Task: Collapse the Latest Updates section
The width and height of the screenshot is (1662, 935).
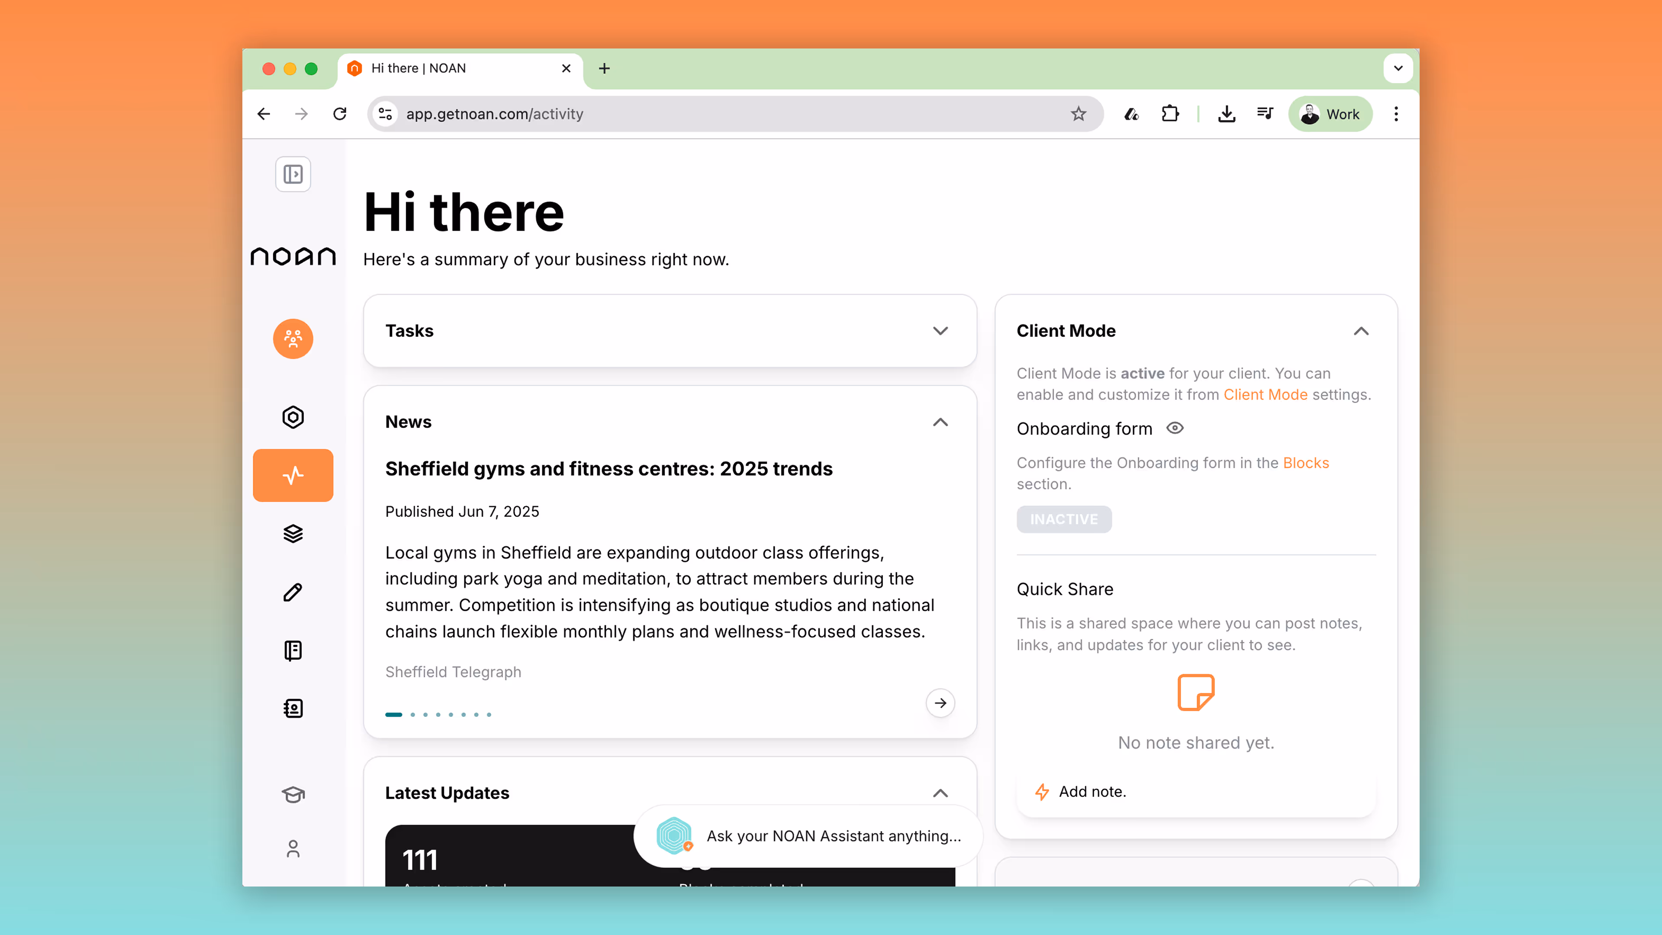Action: click(x=941, y=793)
